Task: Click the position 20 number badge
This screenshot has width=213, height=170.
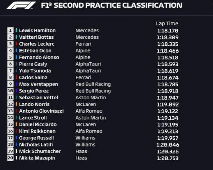Action: click(10, 158)
